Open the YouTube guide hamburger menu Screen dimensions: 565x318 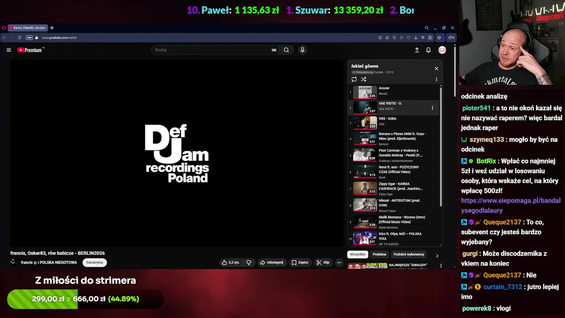click(x=8, y=50)
